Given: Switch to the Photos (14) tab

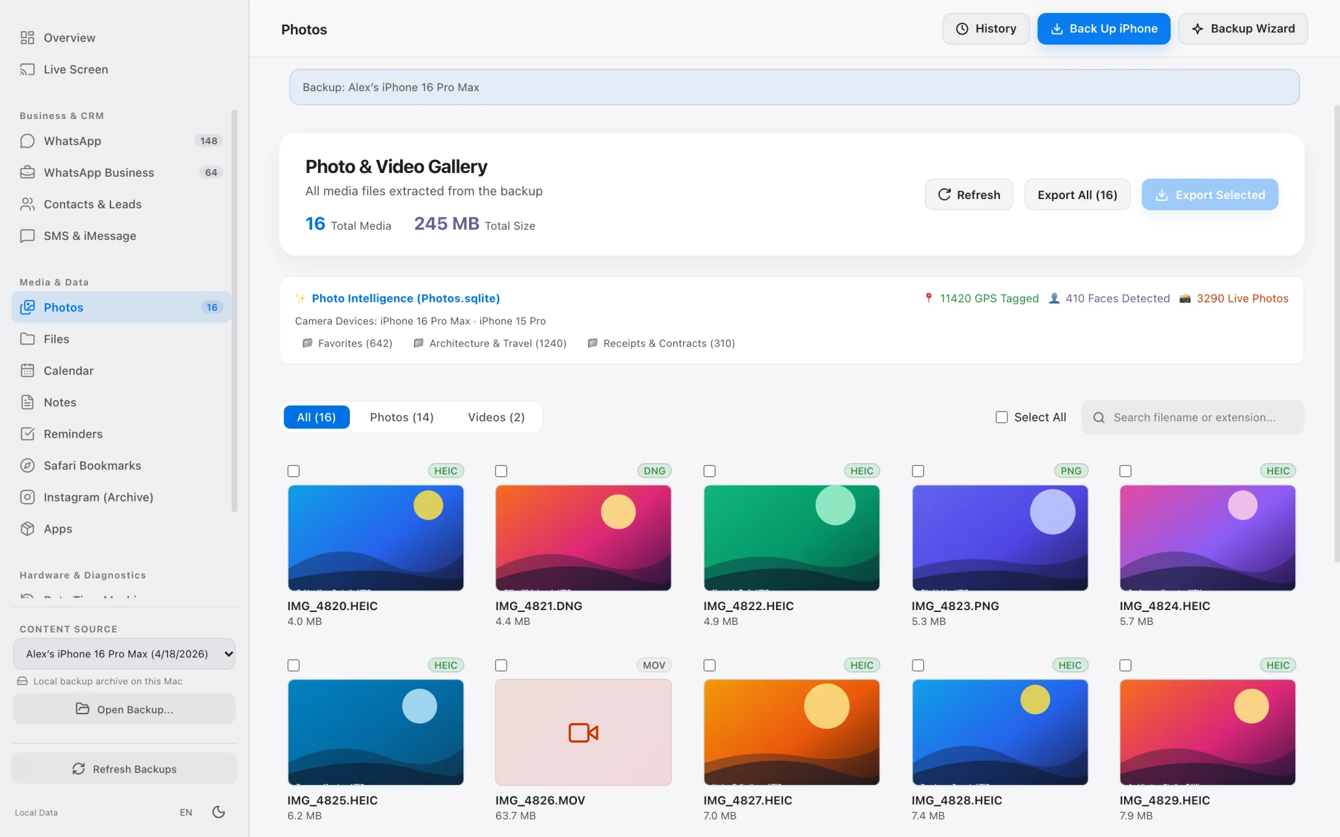Looking at the screenshot, I should click(x=401, y=417).
